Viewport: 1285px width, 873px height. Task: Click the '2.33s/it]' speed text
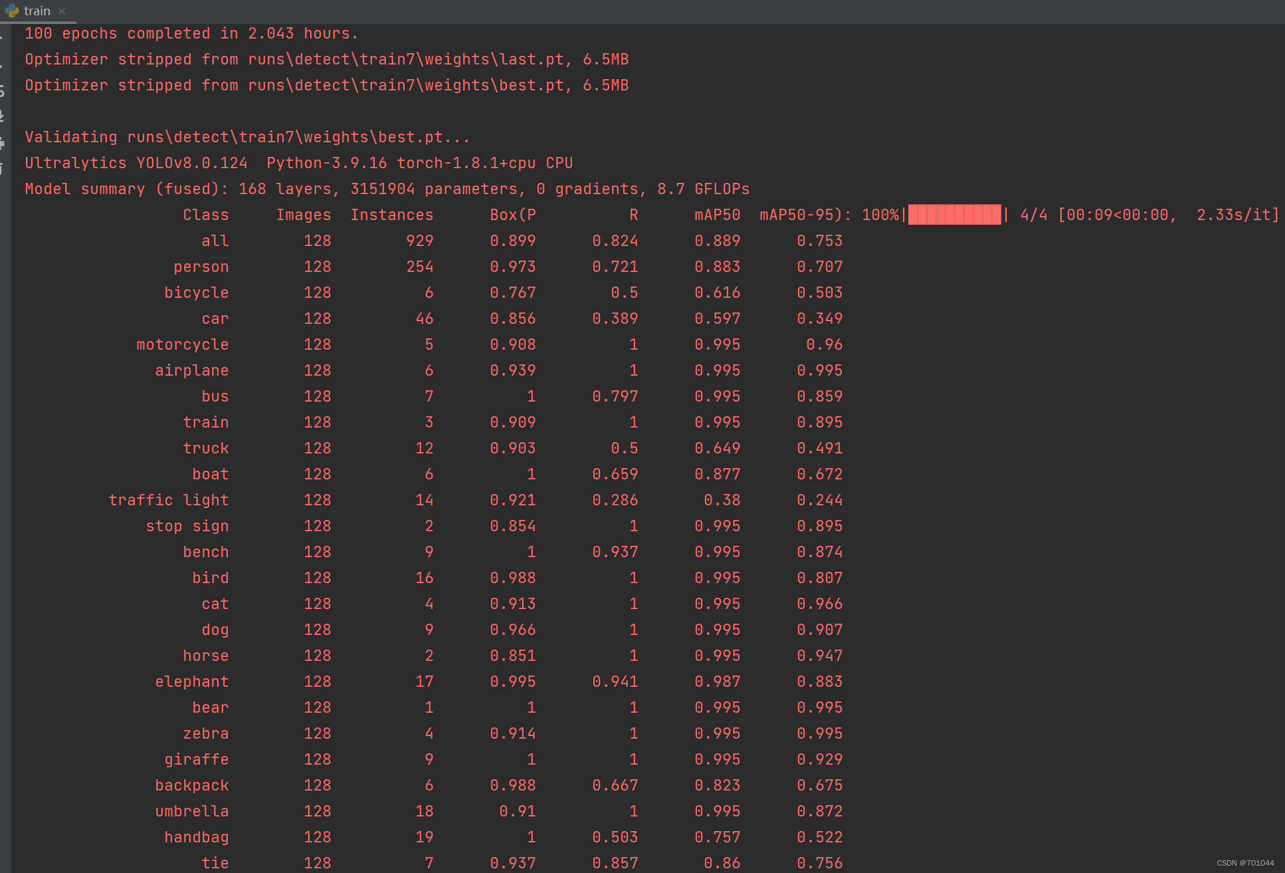pos(1238,215)
